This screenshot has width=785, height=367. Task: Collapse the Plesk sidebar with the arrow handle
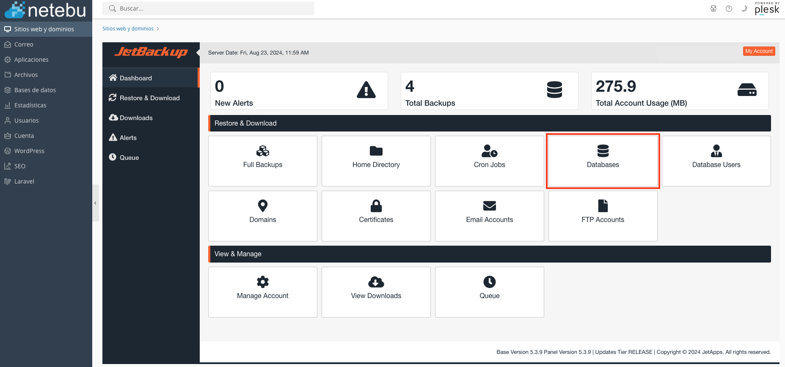click(96, 203)
